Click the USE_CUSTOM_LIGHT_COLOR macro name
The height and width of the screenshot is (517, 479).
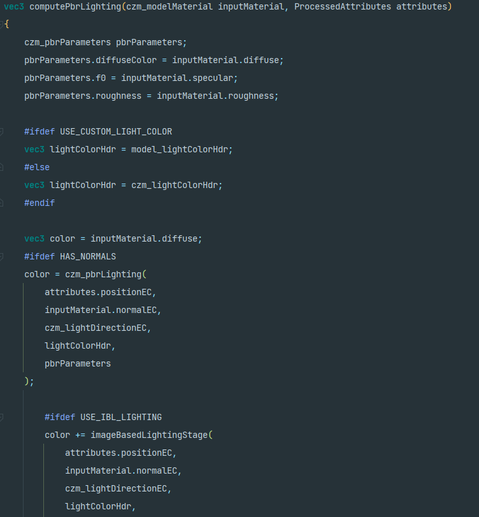116,132
